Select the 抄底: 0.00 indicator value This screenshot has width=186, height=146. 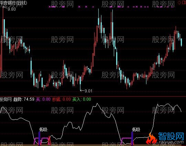click(x=62, y=99)
